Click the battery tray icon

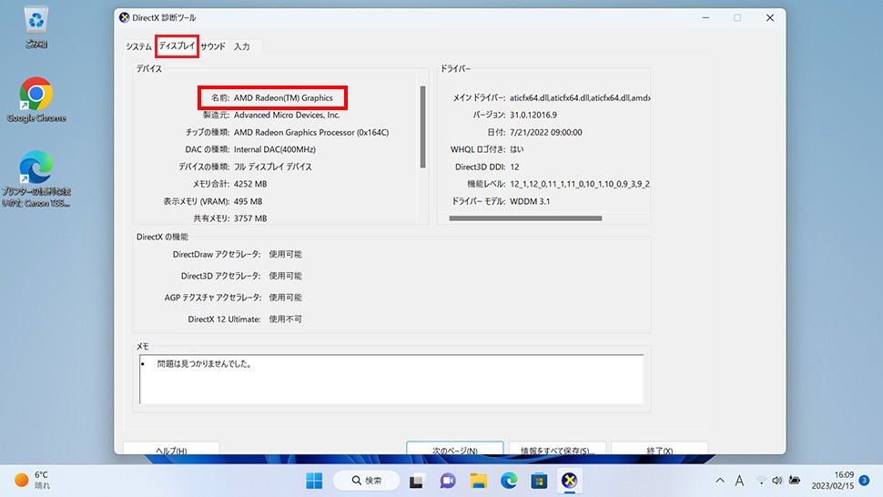pyautogui.click(x=794, y=481)
